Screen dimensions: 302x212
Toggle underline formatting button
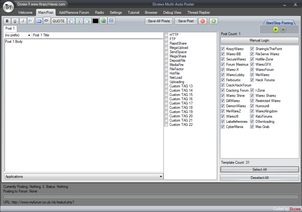click(x=15, y=21)
